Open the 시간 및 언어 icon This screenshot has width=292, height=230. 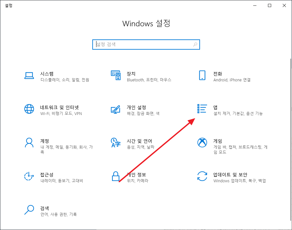pyautogui.click(x=116, y=143)
